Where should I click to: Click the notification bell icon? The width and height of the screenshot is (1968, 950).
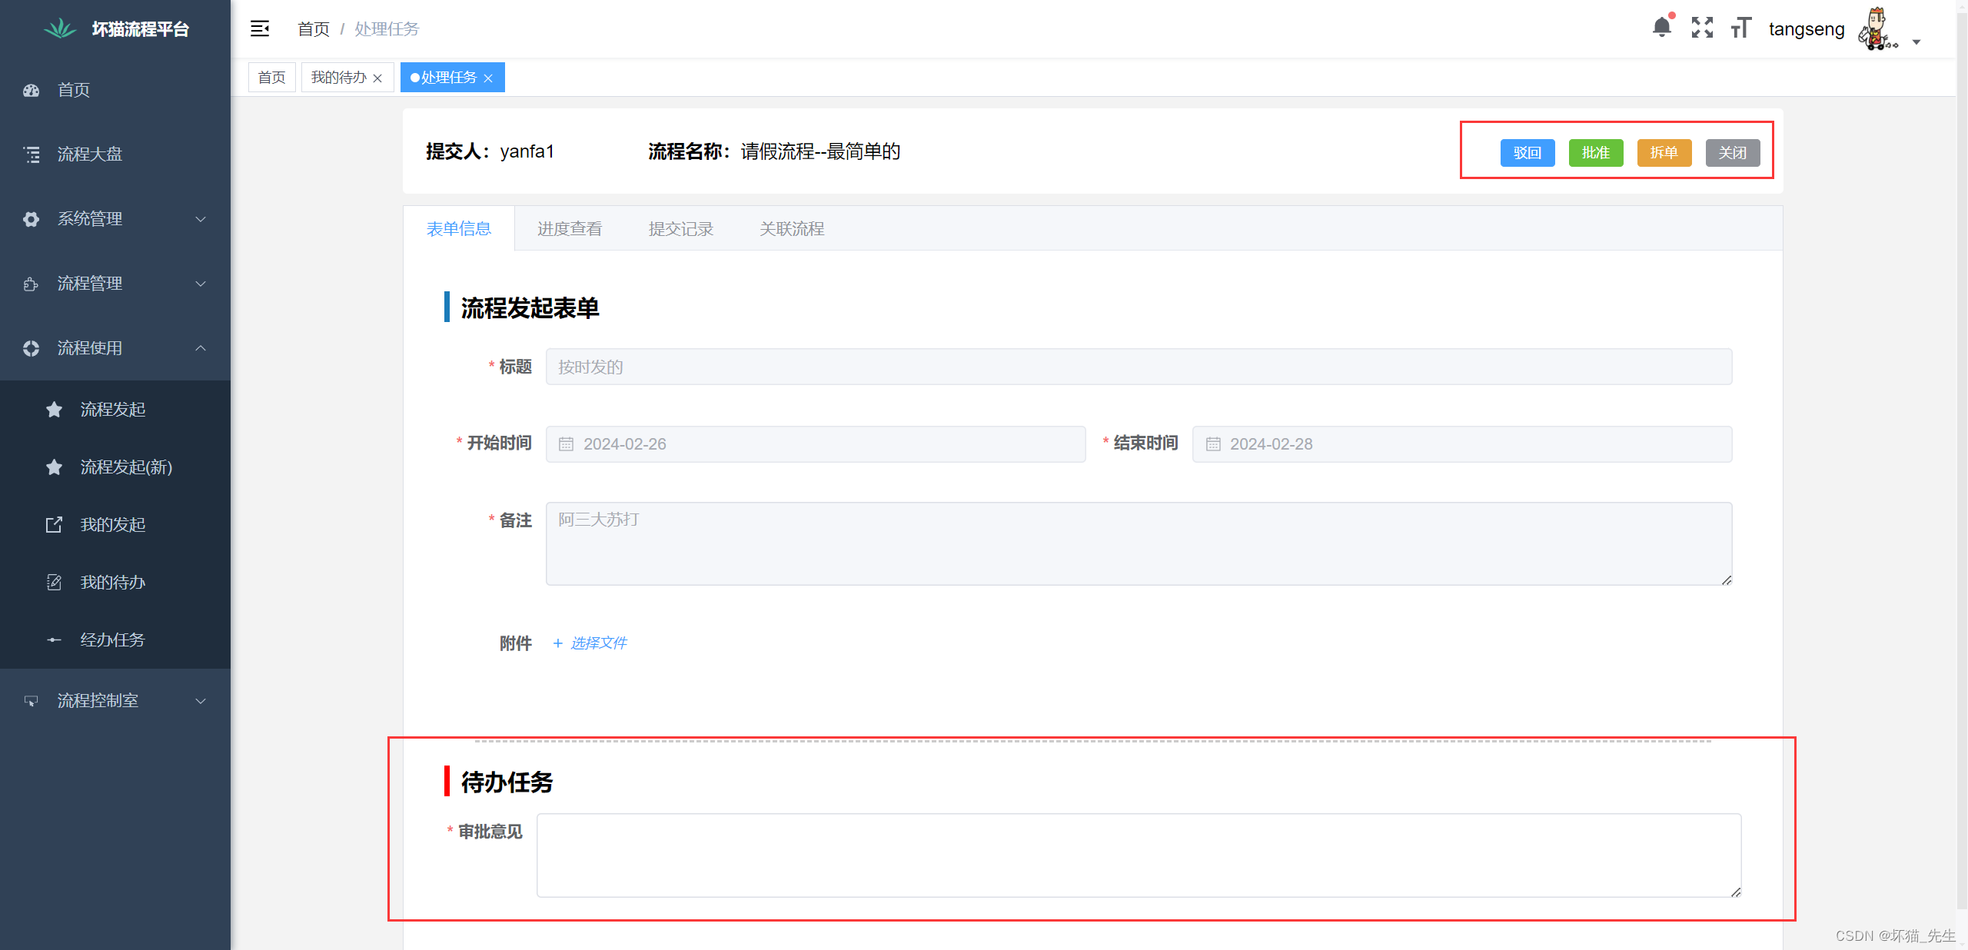(x=1661, y=28)
